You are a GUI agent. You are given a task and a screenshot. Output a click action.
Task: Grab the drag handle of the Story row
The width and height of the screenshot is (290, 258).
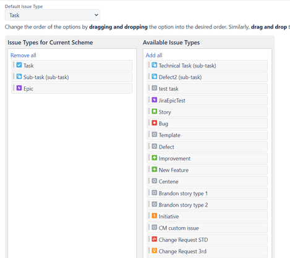pyautogui.click(x=149, y=111)
